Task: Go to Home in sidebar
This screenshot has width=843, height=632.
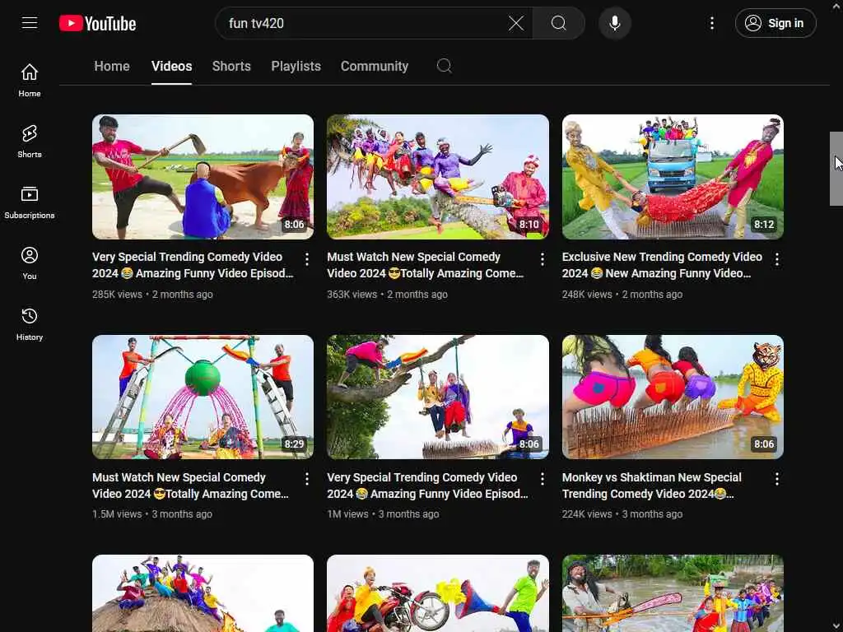Action: (30, 80)
